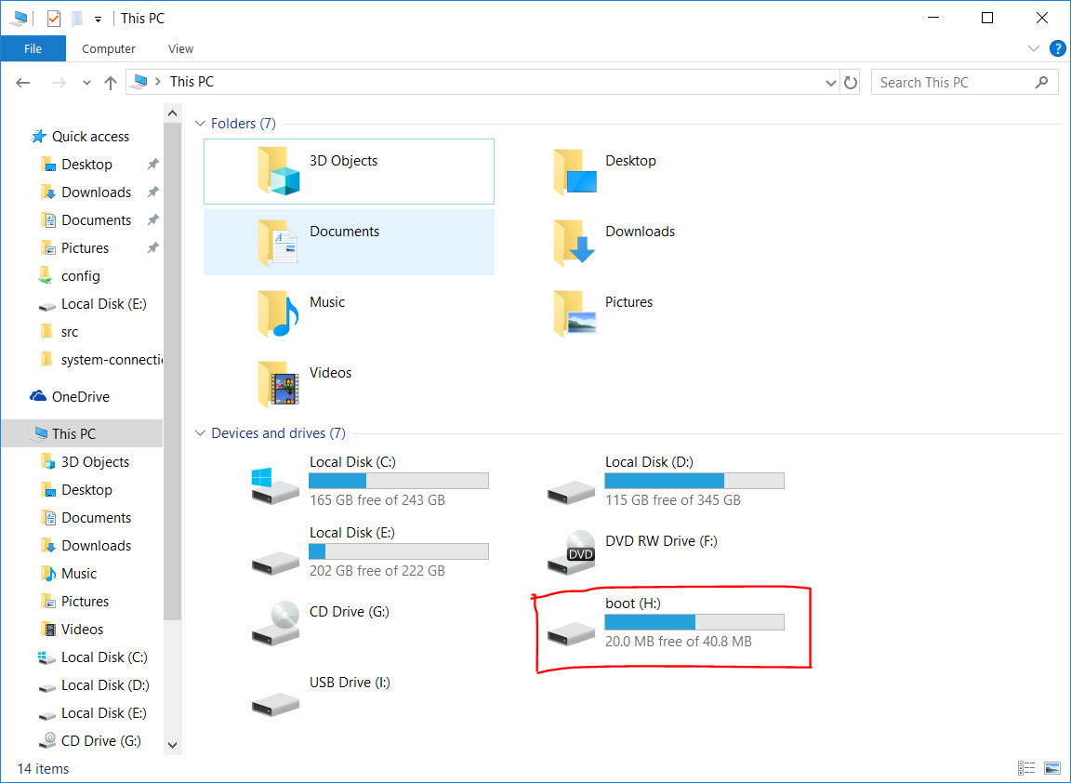Select the CD Drive (G:) icon in main pane
The width and height of the screenshot is (1071, 783).
275,623
